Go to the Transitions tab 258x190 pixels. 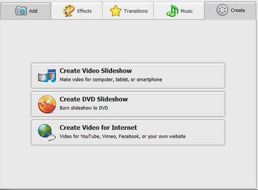[128, 11]
